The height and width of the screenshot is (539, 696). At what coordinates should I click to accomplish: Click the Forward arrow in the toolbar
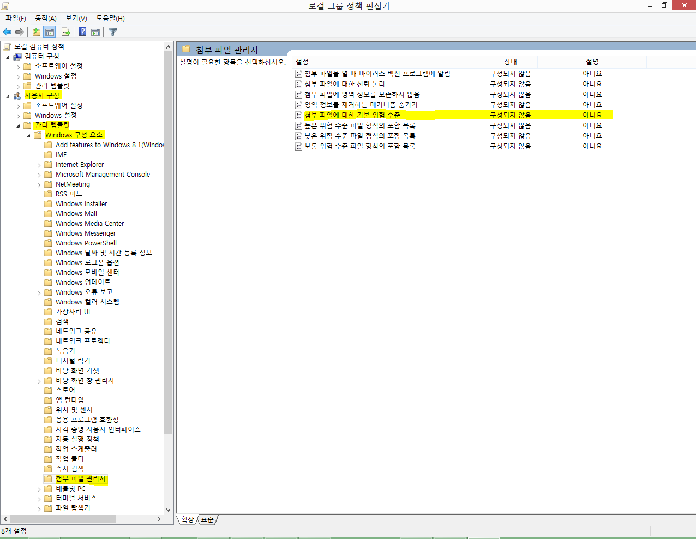click(20, 32)
